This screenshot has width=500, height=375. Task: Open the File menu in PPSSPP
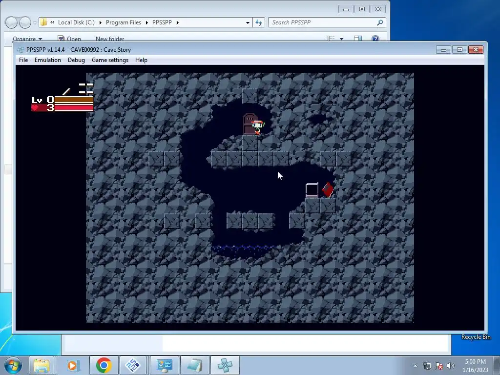coord(23,60)
